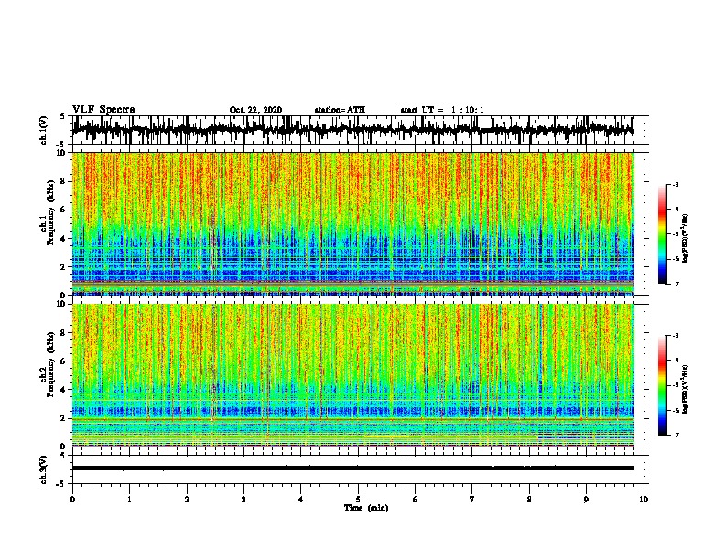Image resolution: width=725 pixels, height=560 pixels.
Task: Click the 'start UT = 1:10:1' text
Action: 442,110
